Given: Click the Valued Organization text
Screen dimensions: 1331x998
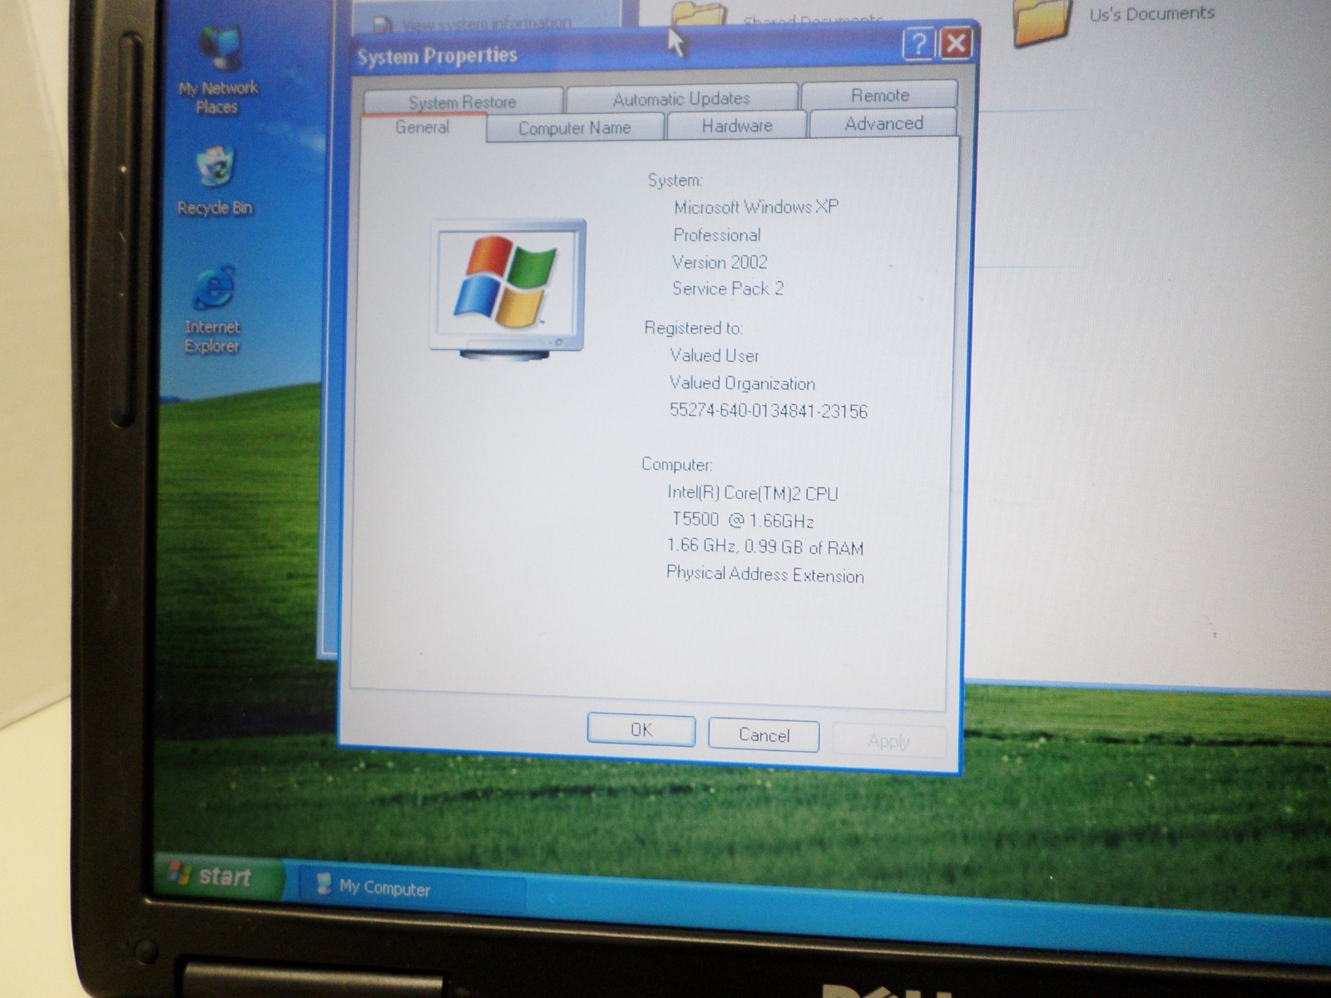Looking at the screenshot, I should [742, 383].
